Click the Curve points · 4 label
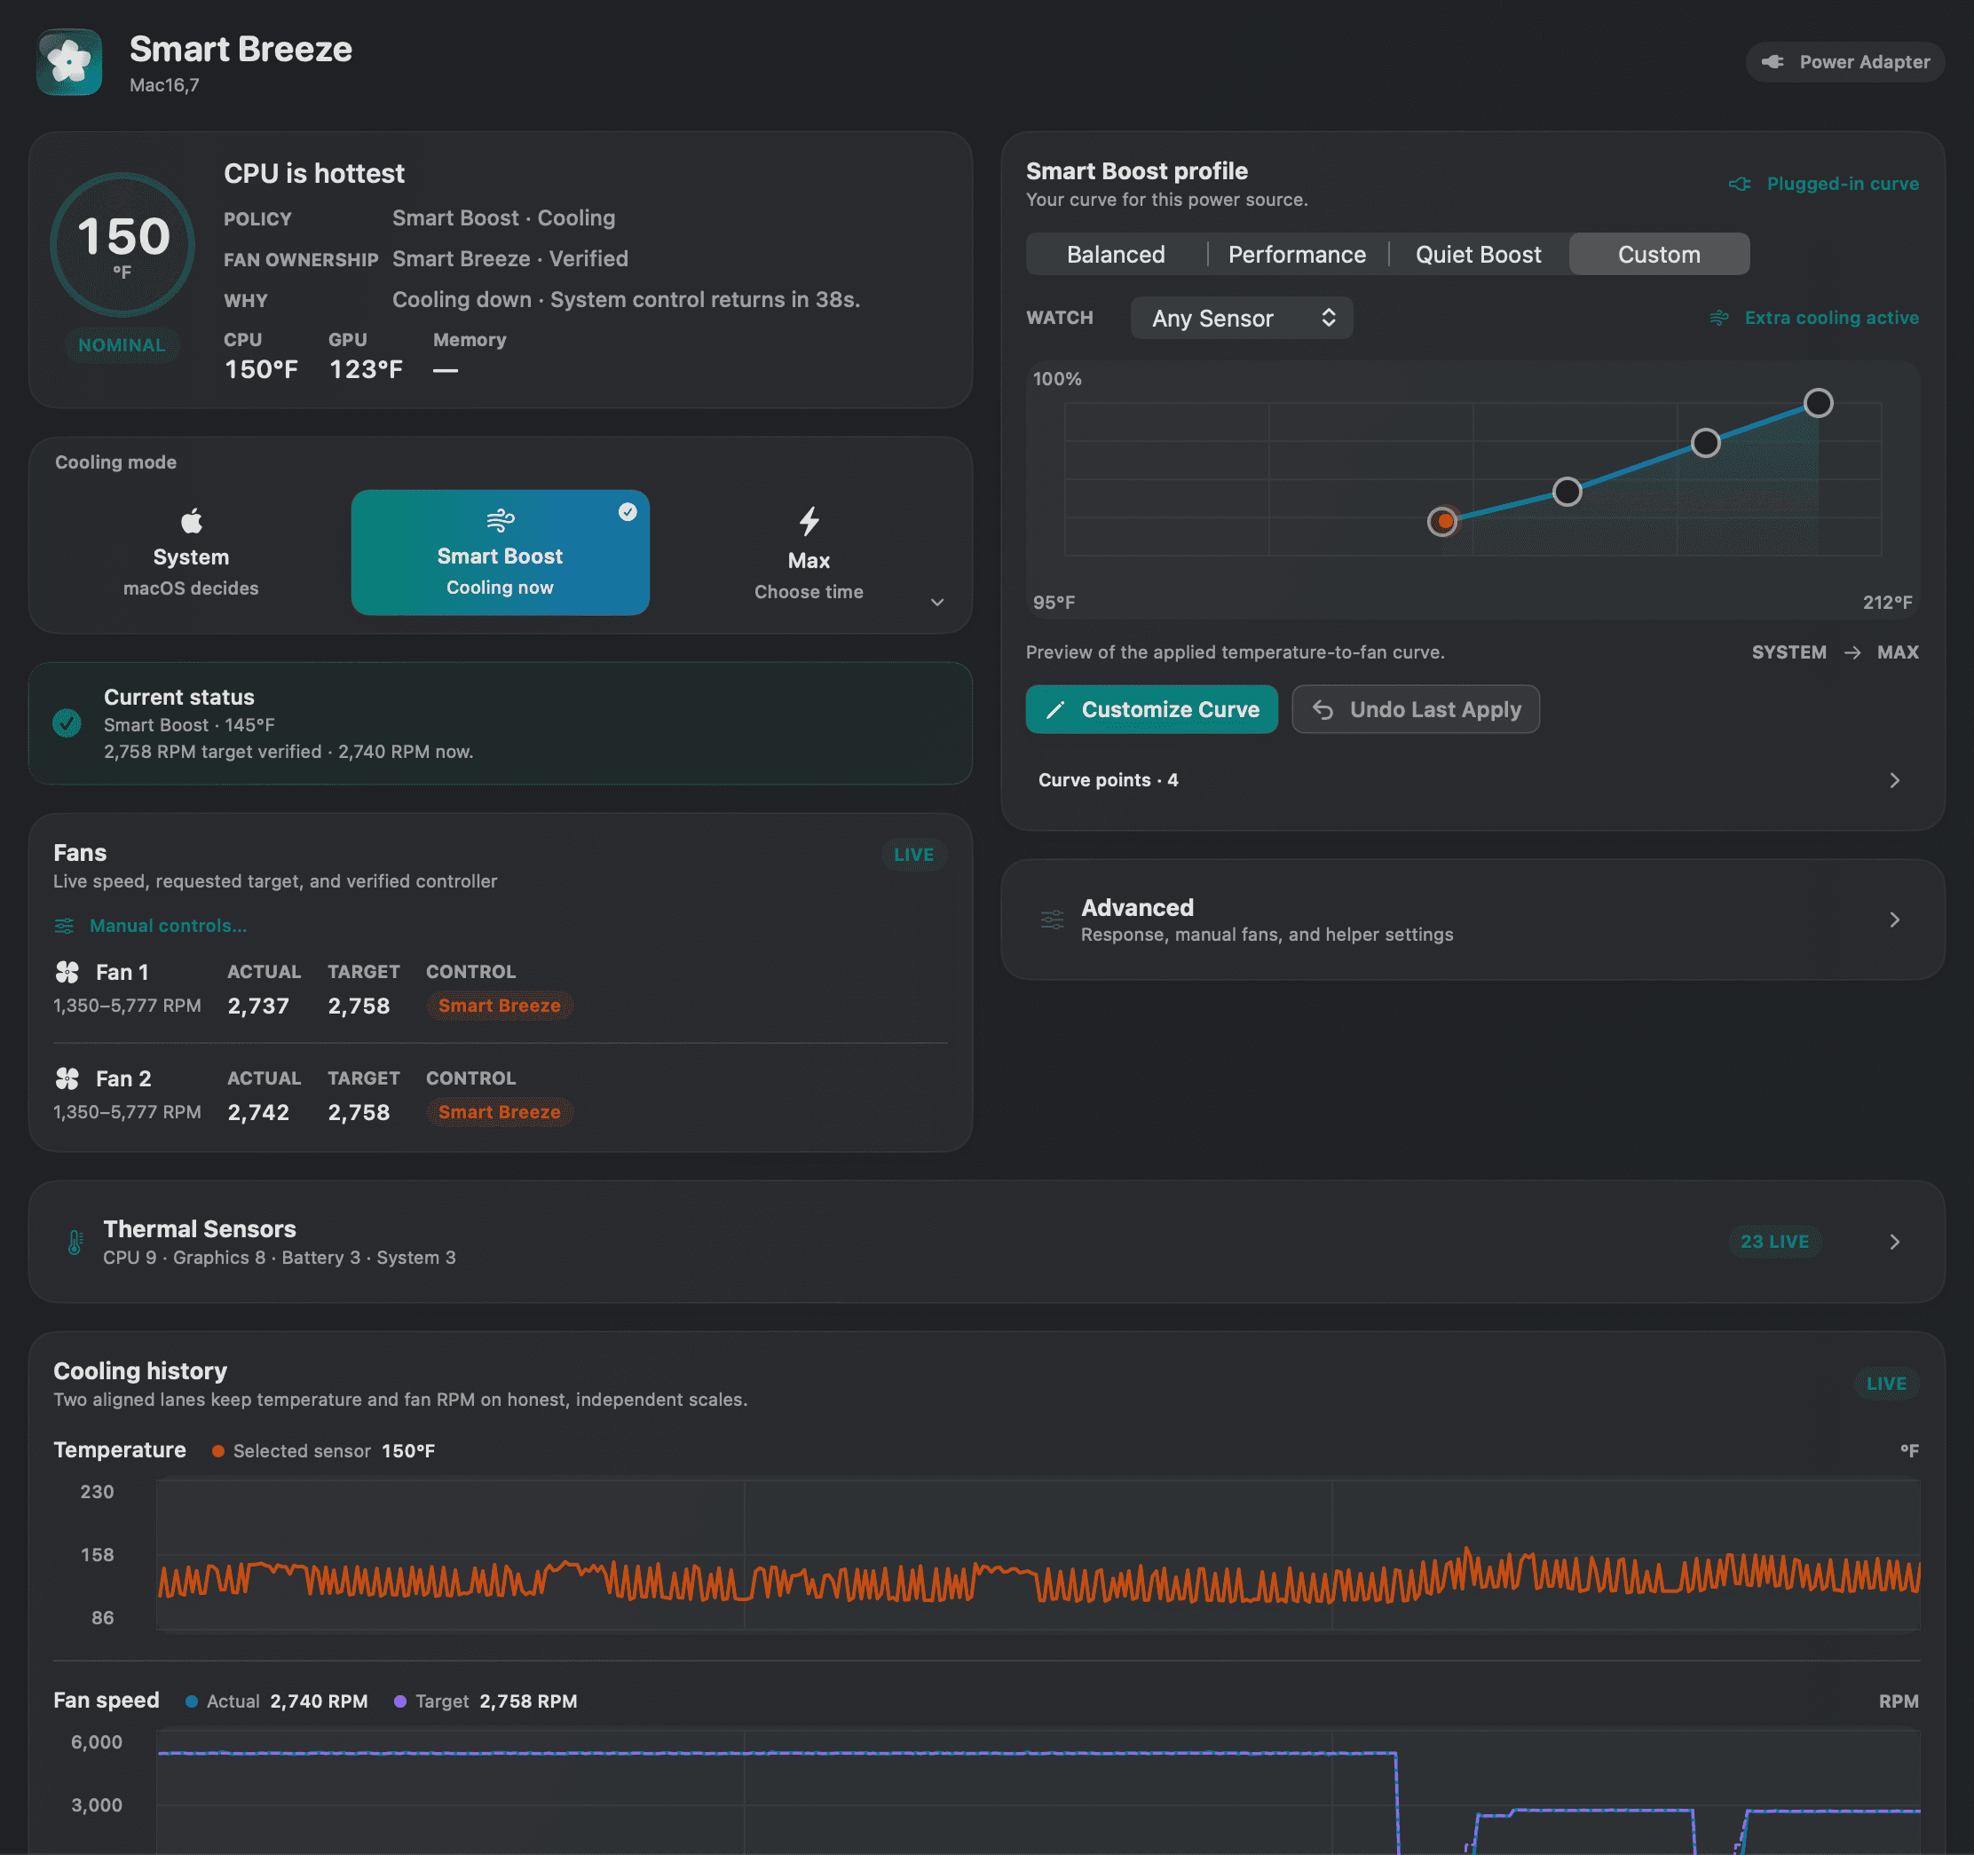The height and width of the screenshot is (1855, 1974). coord(1108,779)
